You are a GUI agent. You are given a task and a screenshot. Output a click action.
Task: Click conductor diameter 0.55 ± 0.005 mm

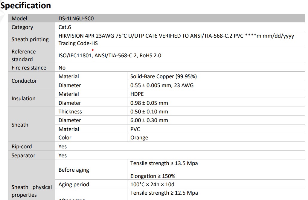[x=162, y=85]
